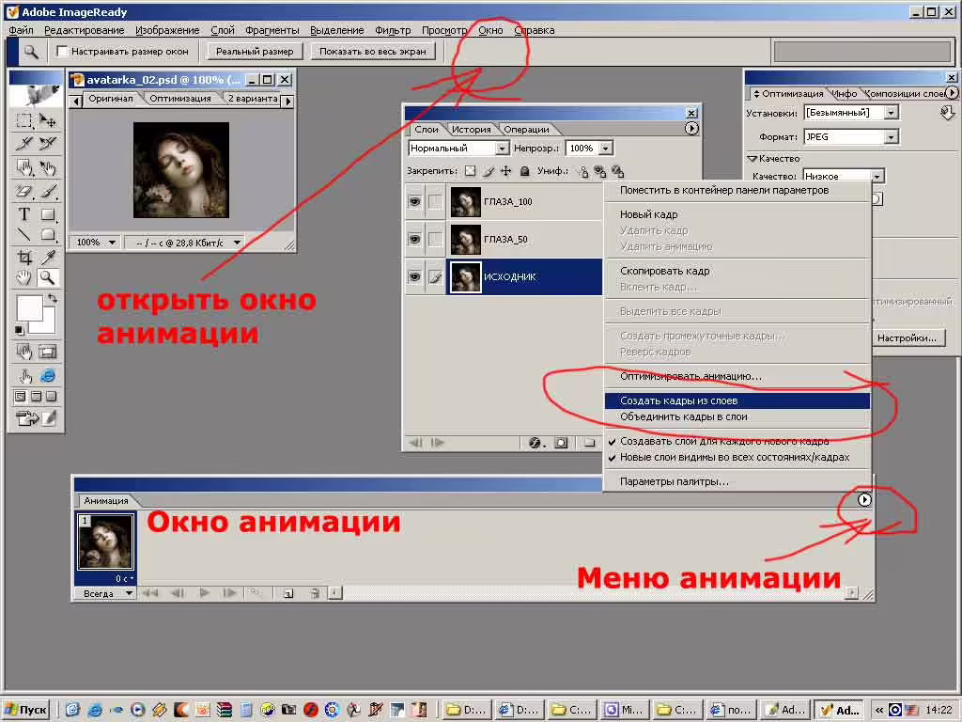Check 'Настраивать размер окон' checkbox
The image size is (962, 722).
tap(62, 52)
